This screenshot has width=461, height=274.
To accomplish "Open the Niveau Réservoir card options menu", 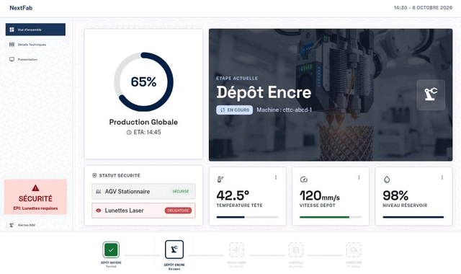I will pos(442,177).
